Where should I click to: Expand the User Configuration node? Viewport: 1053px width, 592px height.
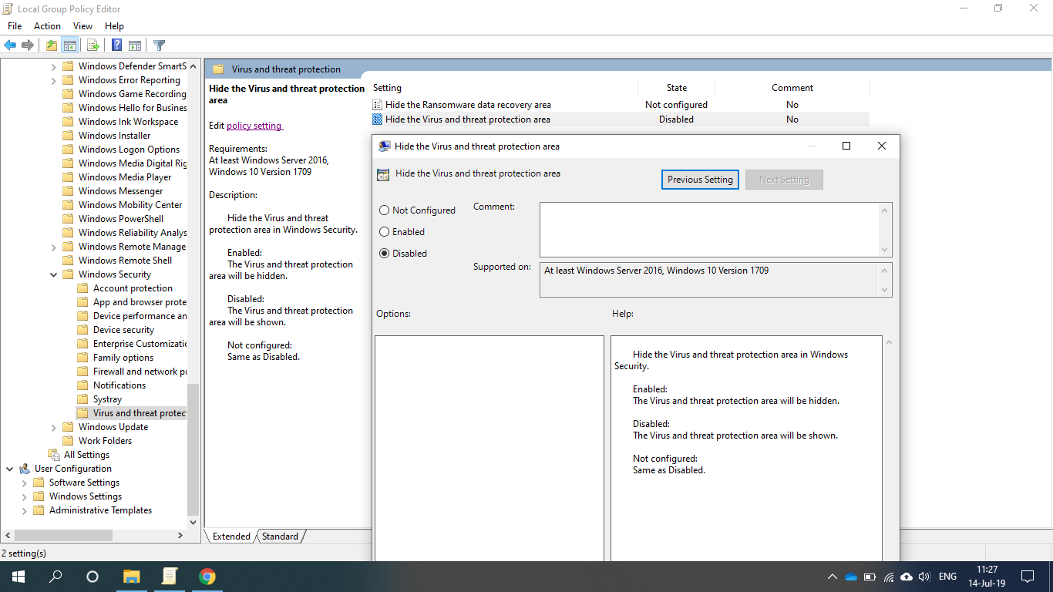tap(10, 468)
